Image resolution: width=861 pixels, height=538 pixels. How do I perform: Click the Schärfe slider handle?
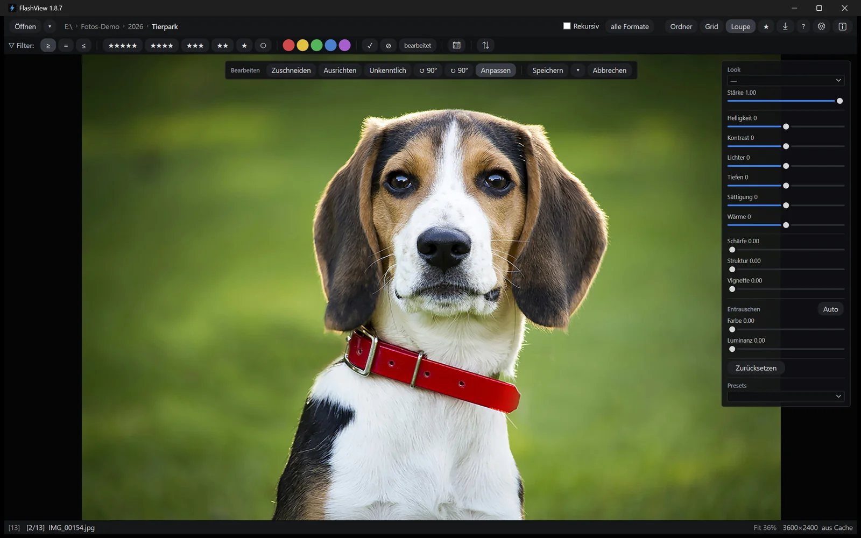click(732, 250)
